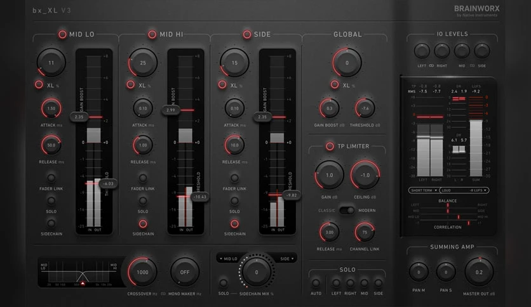This screenshot has width=531, height=307.
Task: Toggle the SIDE band power button
Action: pos(247,34)
